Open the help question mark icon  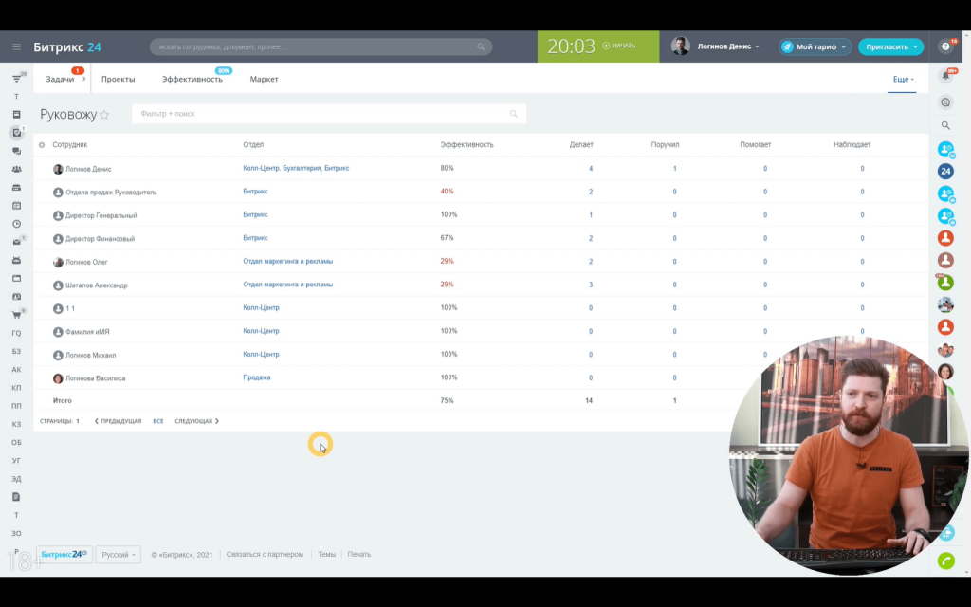pos(945,46)
